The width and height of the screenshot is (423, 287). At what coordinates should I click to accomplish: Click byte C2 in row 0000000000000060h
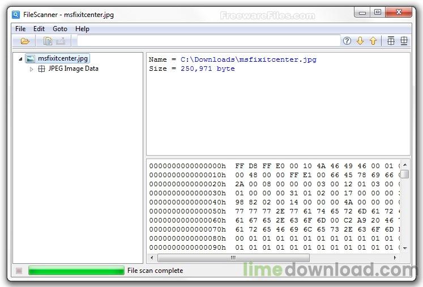[348, 220]
